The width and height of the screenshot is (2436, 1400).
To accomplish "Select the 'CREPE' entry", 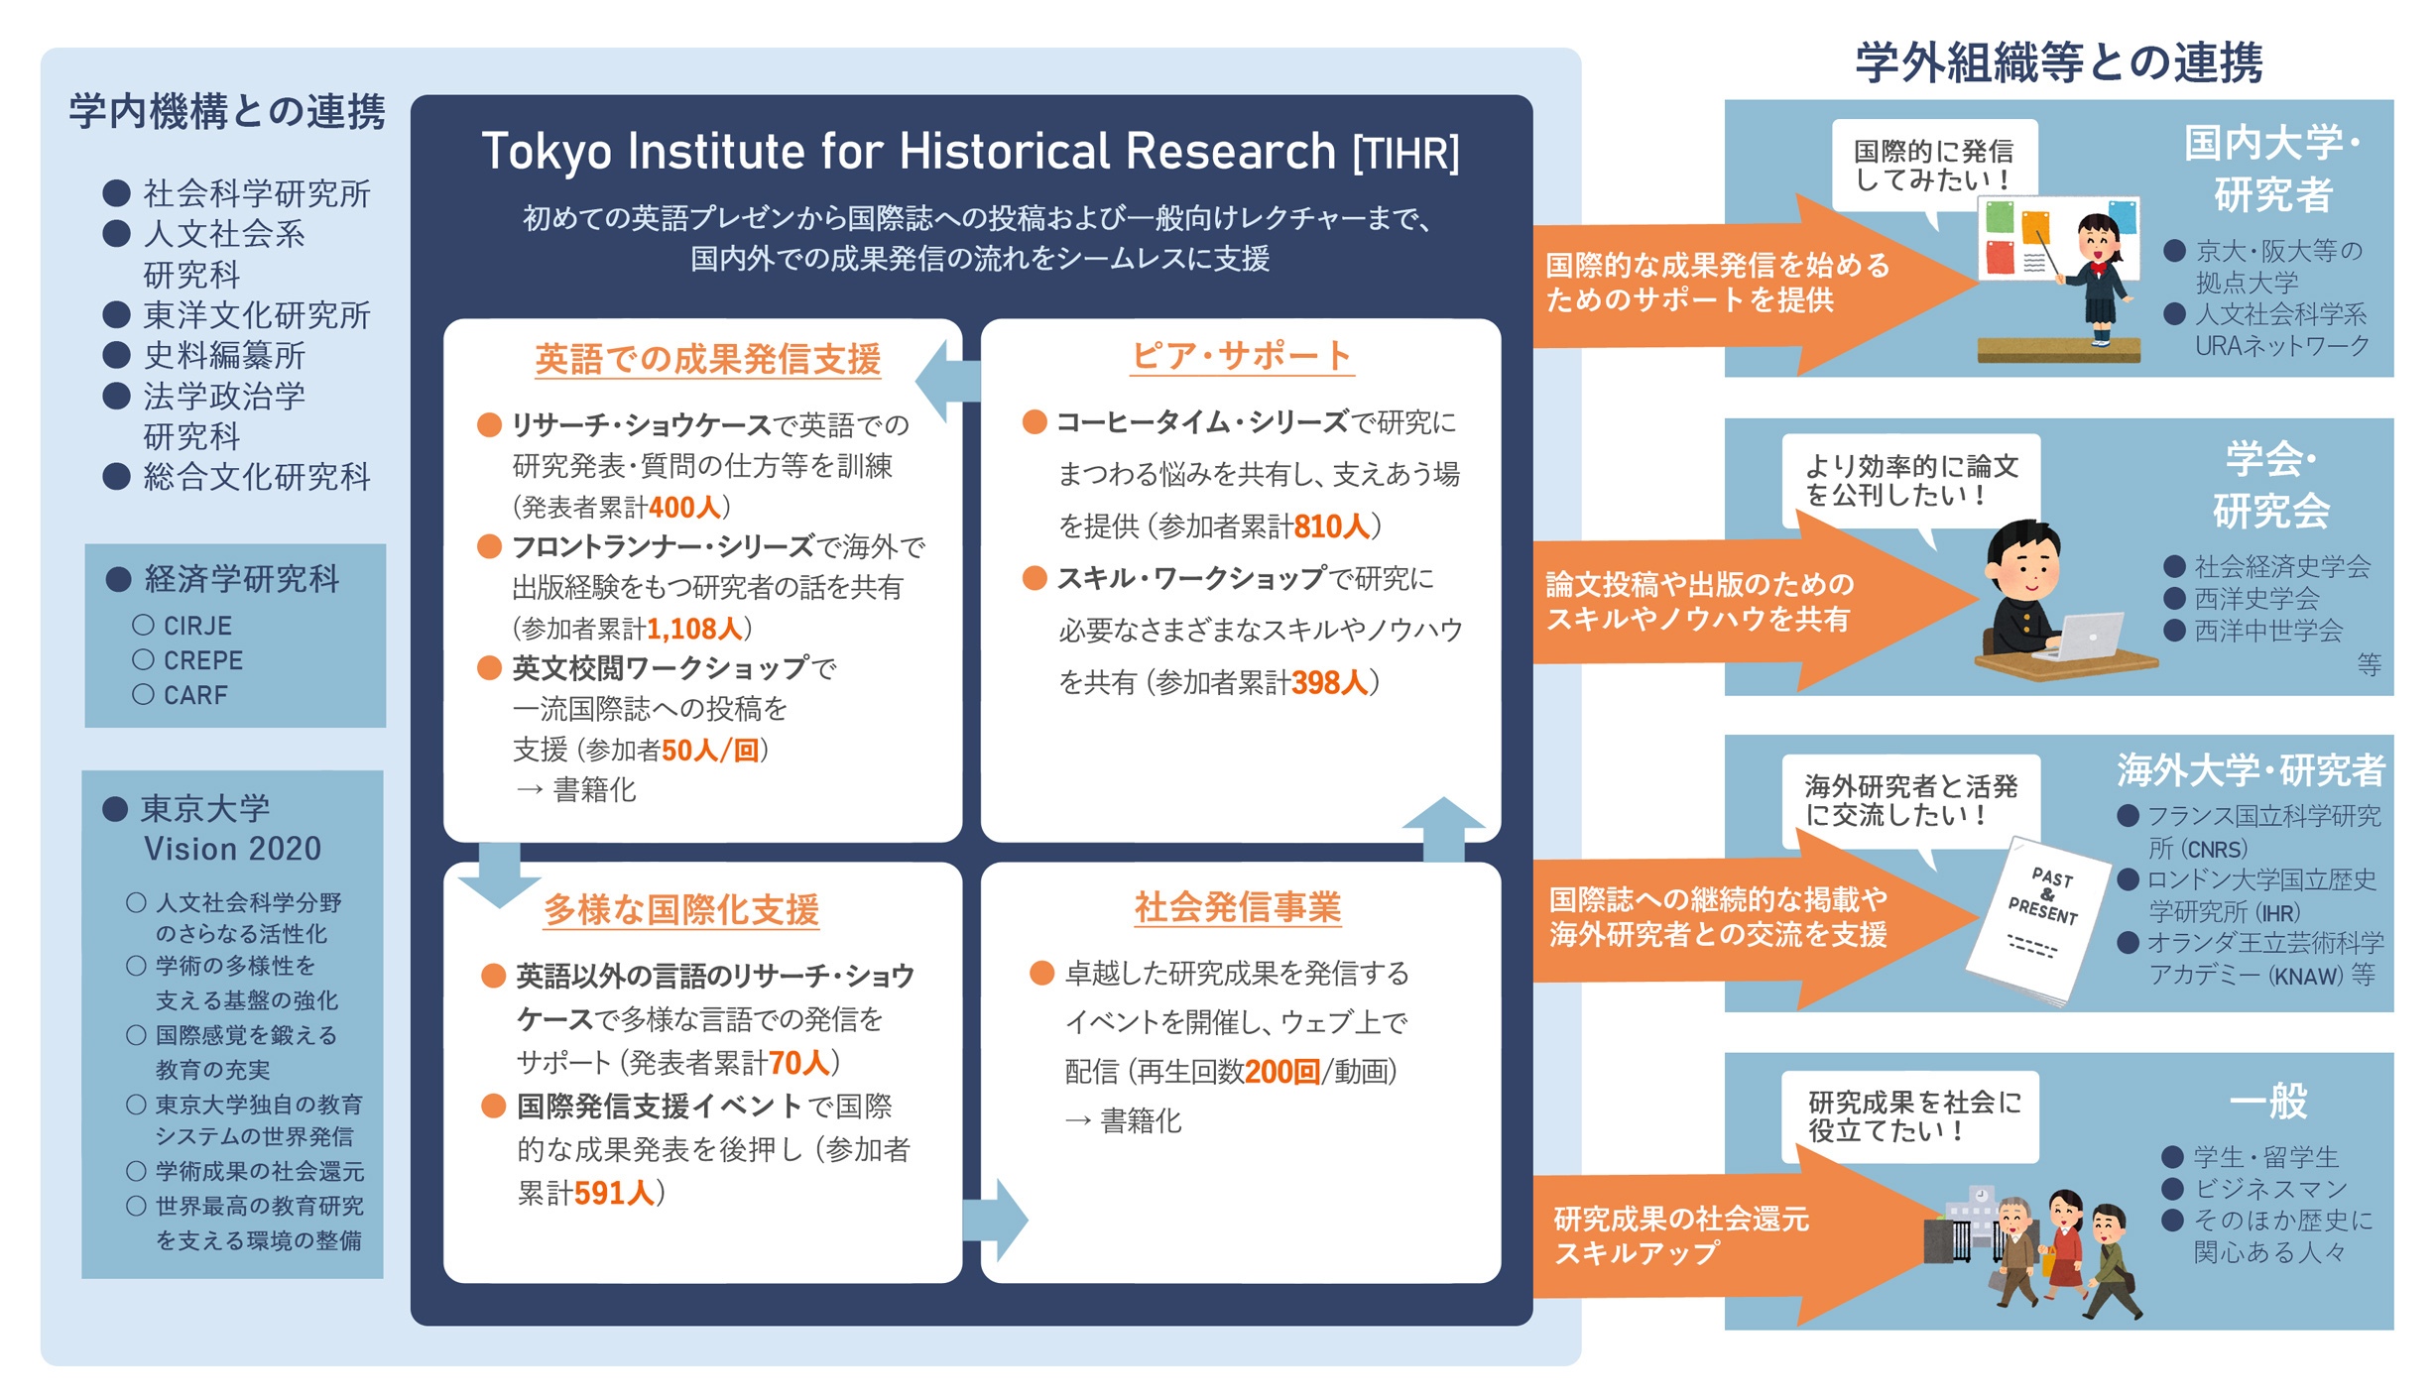I will coord(188,660).
